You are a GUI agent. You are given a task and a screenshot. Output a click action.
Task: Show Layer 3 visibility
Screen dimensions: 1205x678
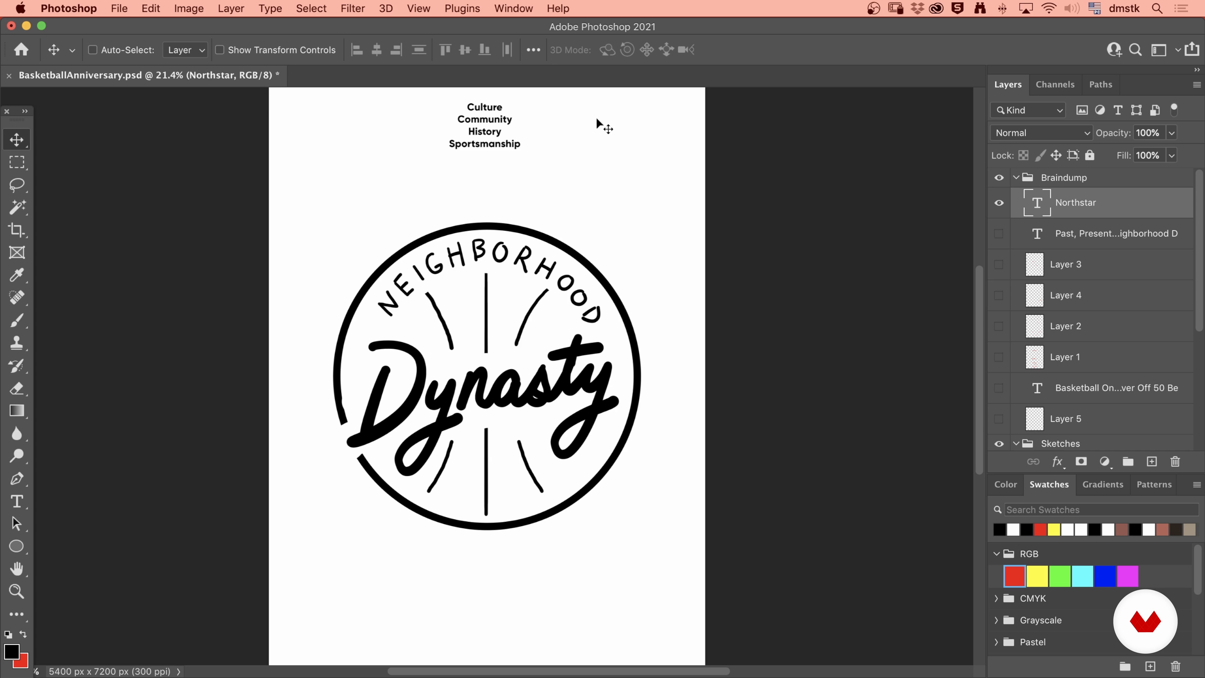(x=999, y=265)
